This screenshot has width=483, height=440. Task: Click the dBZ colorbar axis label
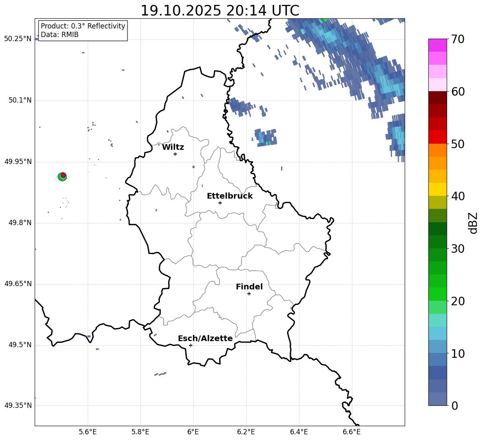coord(473,223)
